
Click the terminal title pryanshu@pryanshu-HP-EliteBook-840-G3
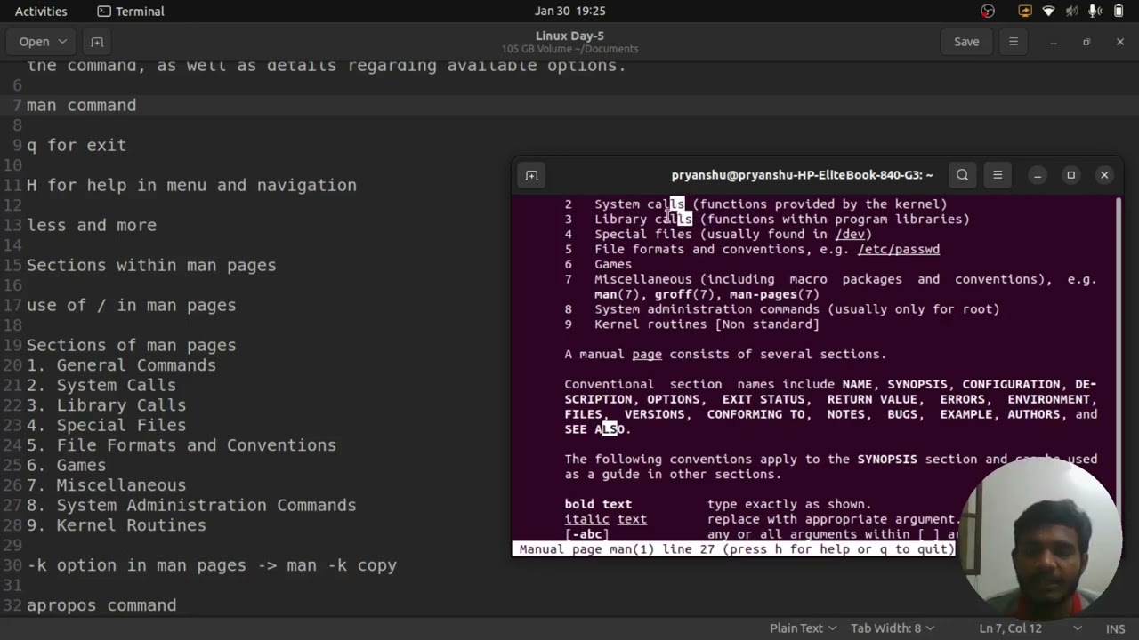tap(802, 175)
